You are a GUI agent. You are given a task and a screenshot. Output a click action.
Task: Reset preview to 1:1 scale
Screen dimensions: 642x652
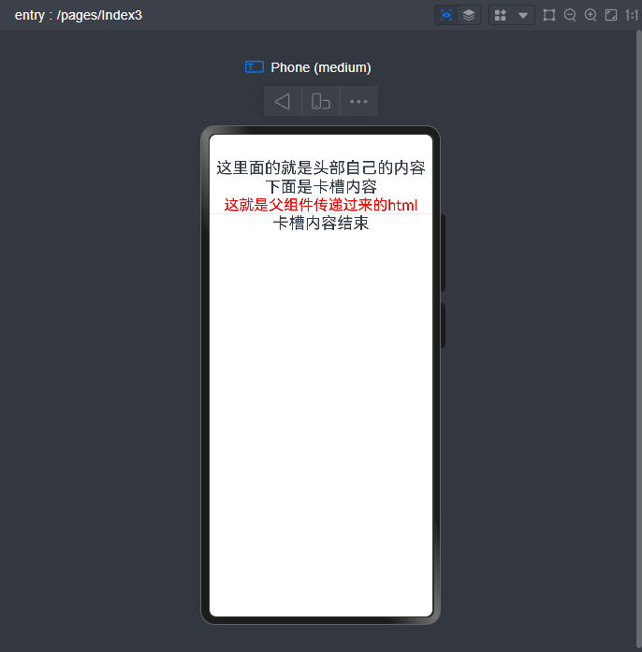click(x=632, y=15)
